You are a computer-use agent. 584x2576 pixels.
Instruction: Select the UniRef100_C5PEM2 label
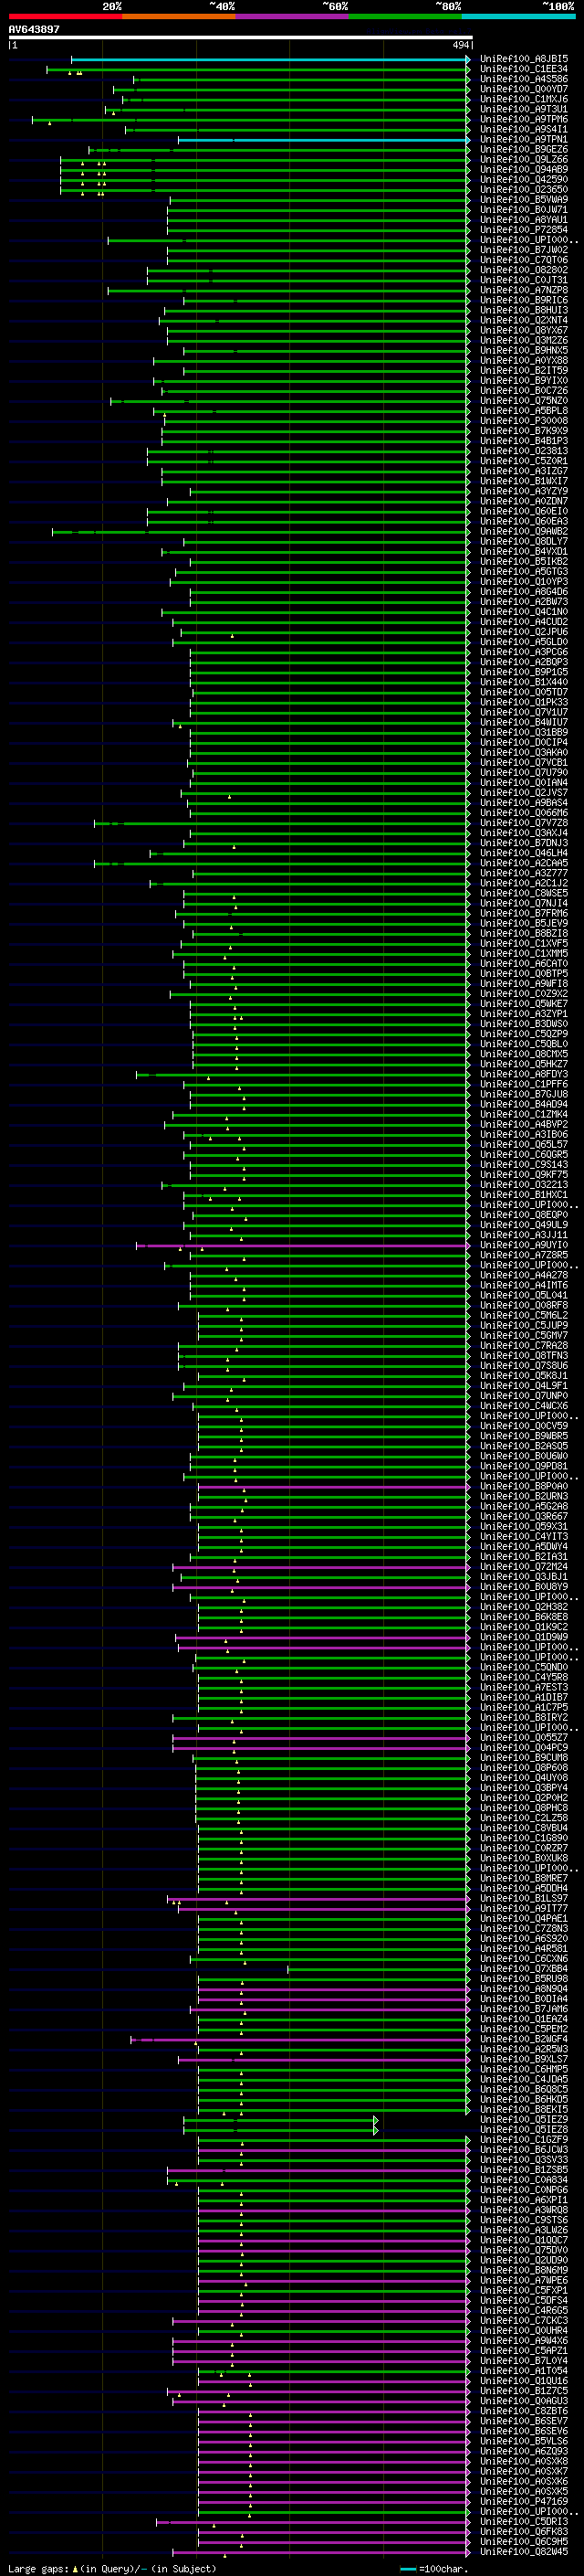pos(524,2029)
